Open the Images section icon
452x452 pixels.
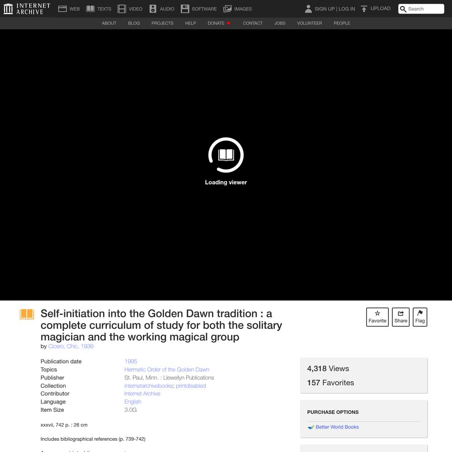tap(227, 9)
